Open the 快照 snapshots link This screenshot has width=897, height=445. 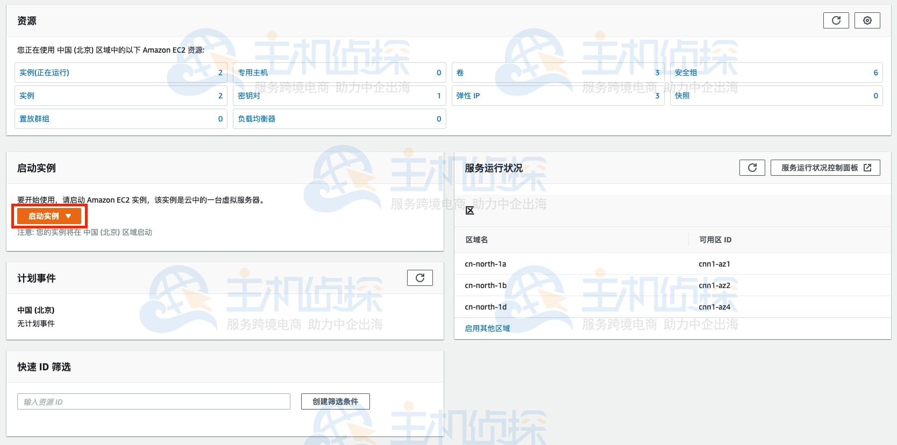click(682, 96)
